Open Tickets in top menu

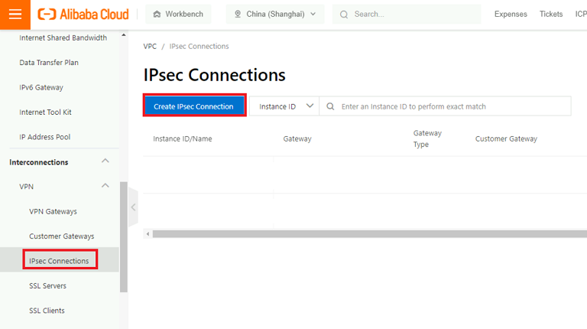[x=551, y=14]
